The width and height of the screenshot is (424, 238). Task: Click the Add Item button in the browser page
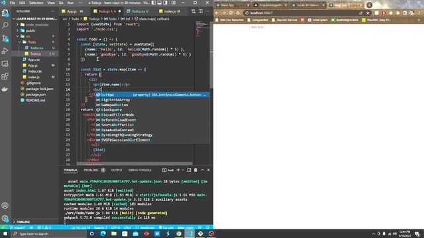point(257,27)
